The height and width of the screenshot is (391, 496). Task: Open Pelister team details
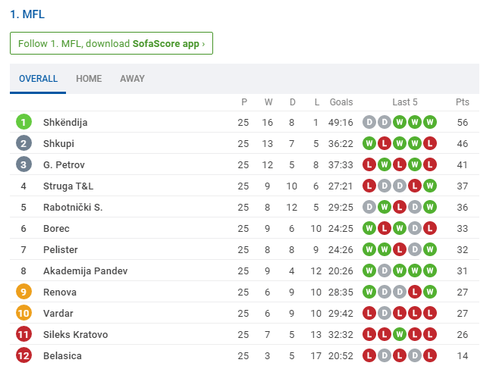61,249
